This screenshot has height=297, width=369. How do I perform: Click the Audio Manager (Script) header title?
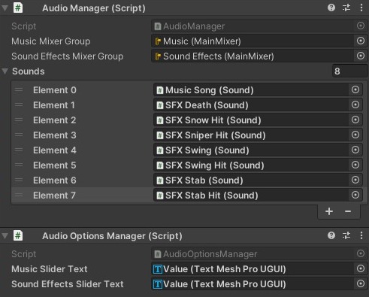click(94, 8)
